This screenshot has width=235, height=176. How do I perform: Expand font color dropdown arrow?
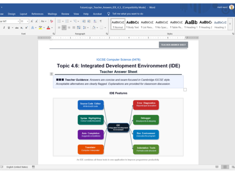pyautogui.click(x=52, y=28)
